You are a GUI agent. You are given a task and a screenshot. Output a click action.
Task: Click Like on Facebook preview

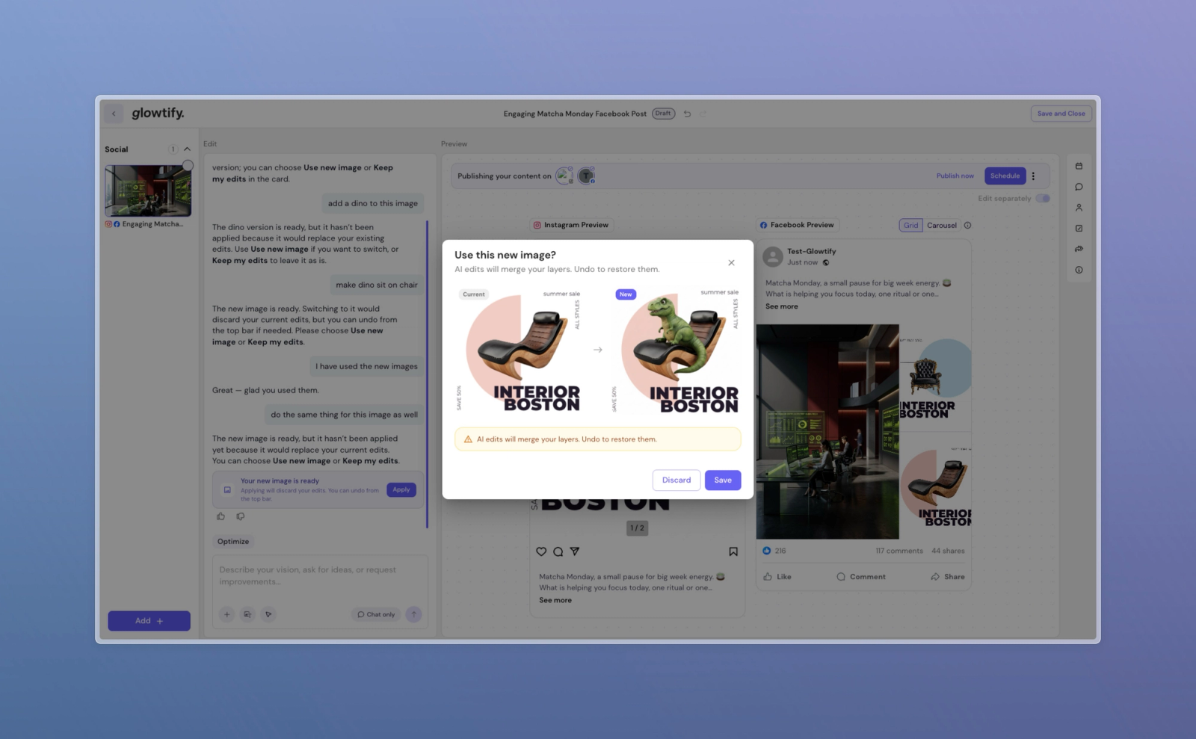[x=777, y=577]
